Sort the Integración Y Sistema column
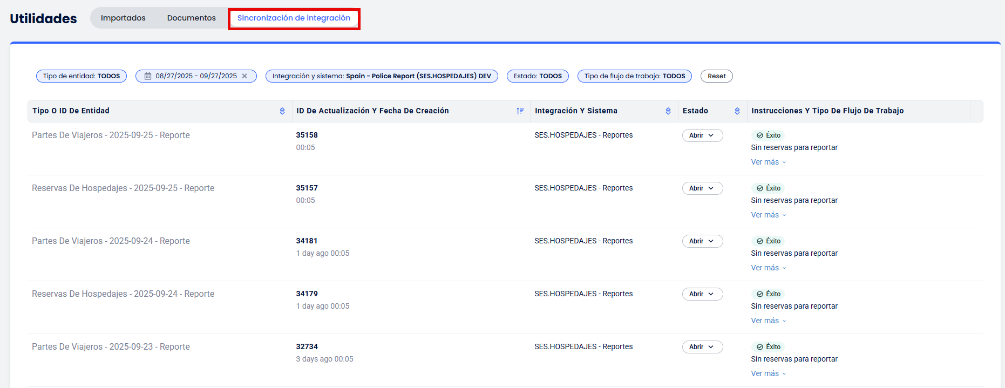The image size is (1005, 388). (668, 111)
